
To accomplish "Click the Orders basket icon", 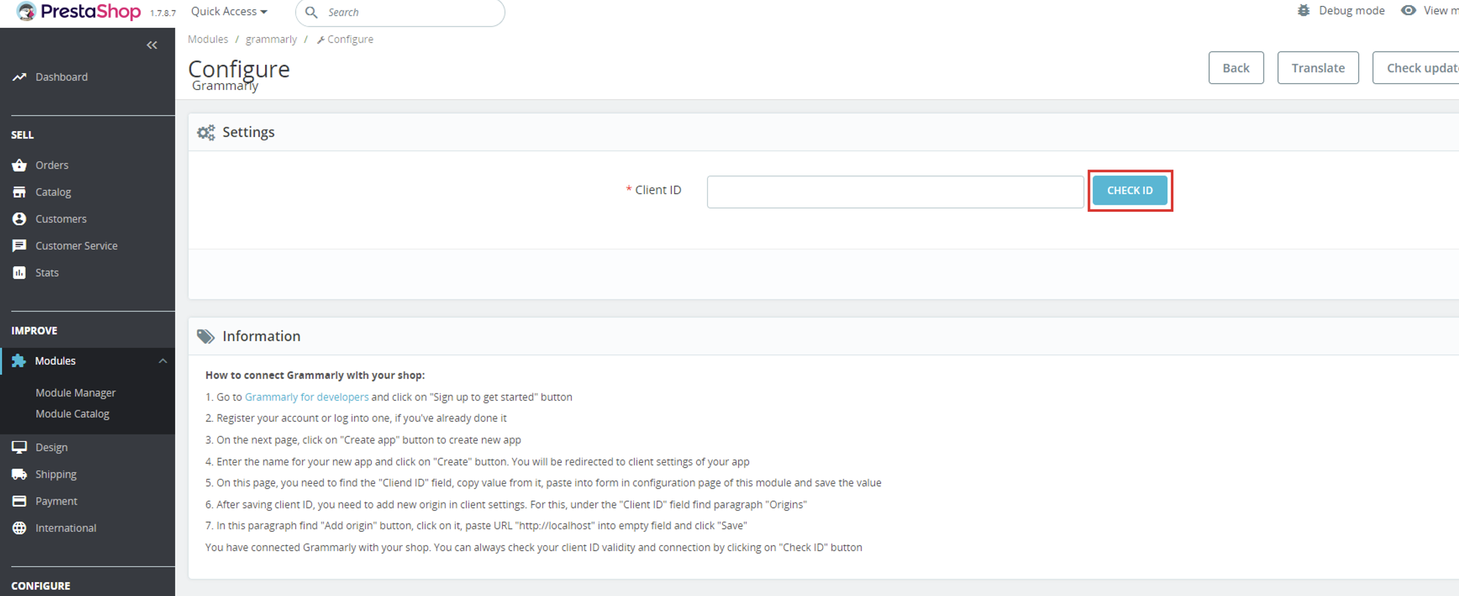I will pyautogui.click(x=19, y=165).
